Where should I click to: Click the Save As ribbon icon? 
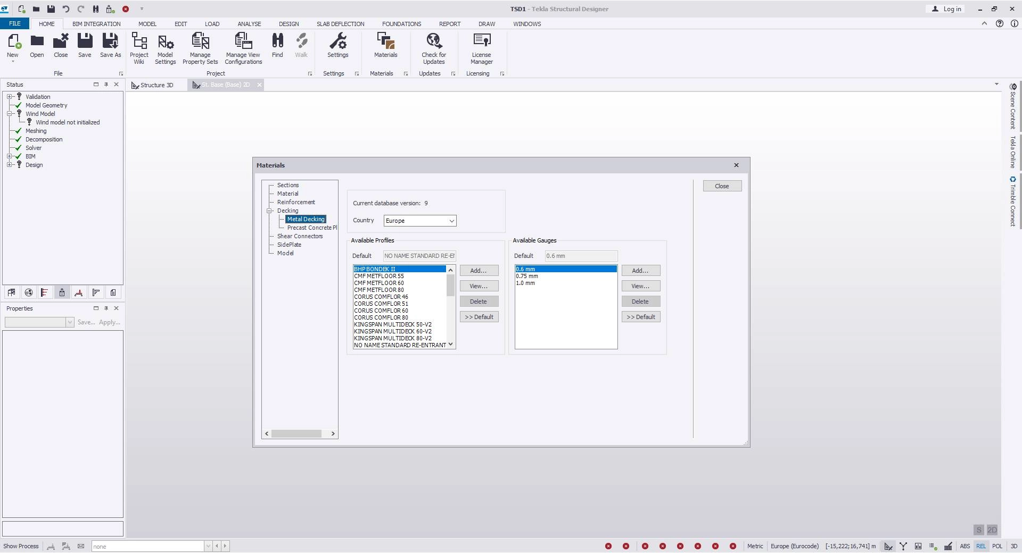click(110, 46)
